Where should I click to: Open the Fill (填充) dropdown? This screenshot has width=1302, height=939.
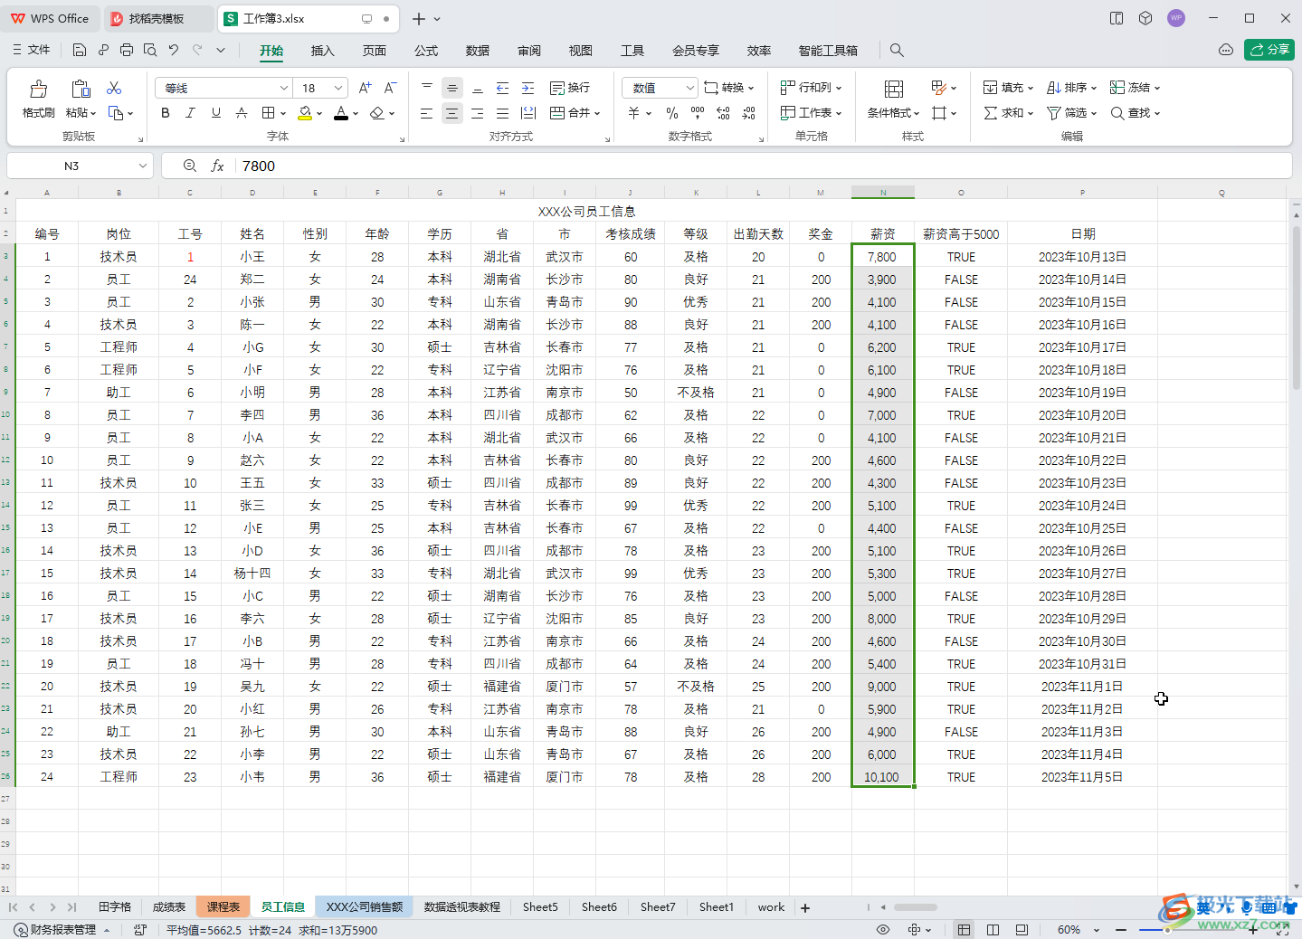[x=1008, y=88]
